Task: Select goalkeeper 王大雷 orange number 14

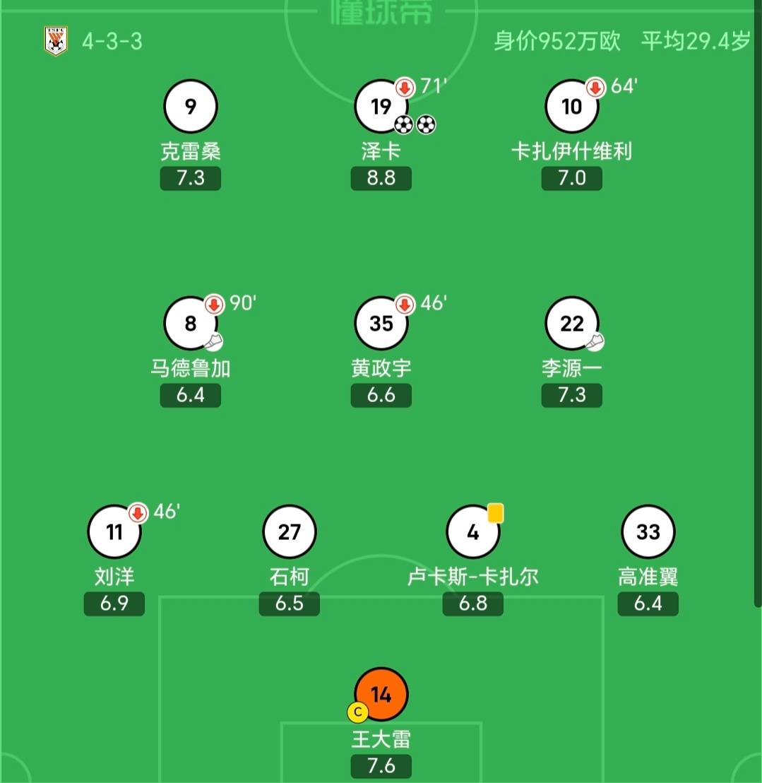Action: 381,695
